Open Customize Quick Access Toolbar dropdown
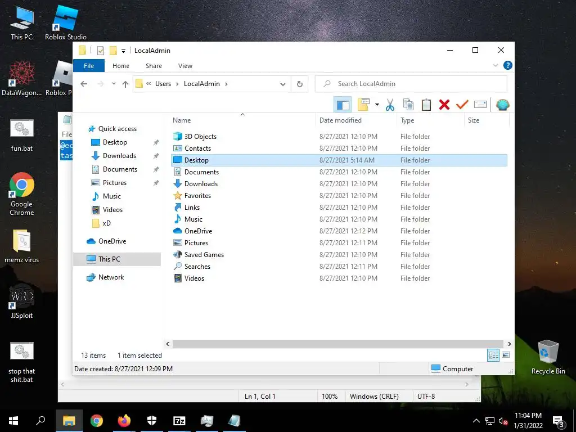This screenshot has width=576, height=432. point(123,51)
